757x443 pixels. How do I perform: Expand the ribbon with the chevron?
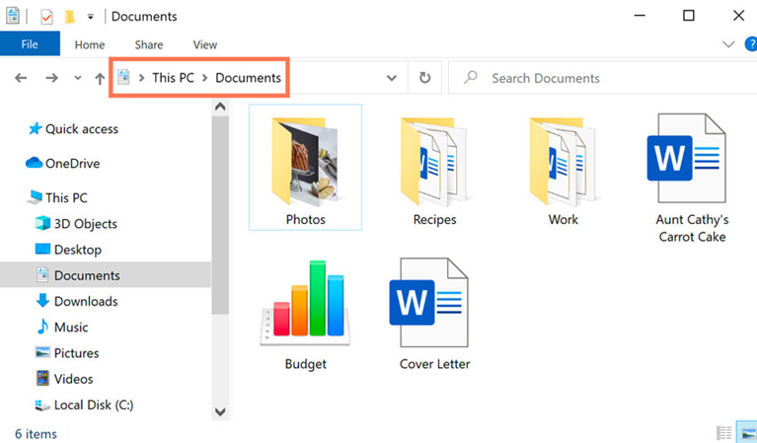(728, 44)
